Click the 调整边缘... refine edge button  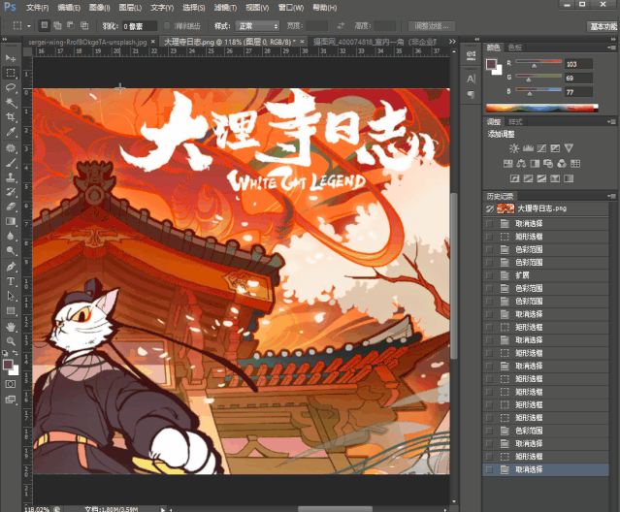[x=432, y=26]
